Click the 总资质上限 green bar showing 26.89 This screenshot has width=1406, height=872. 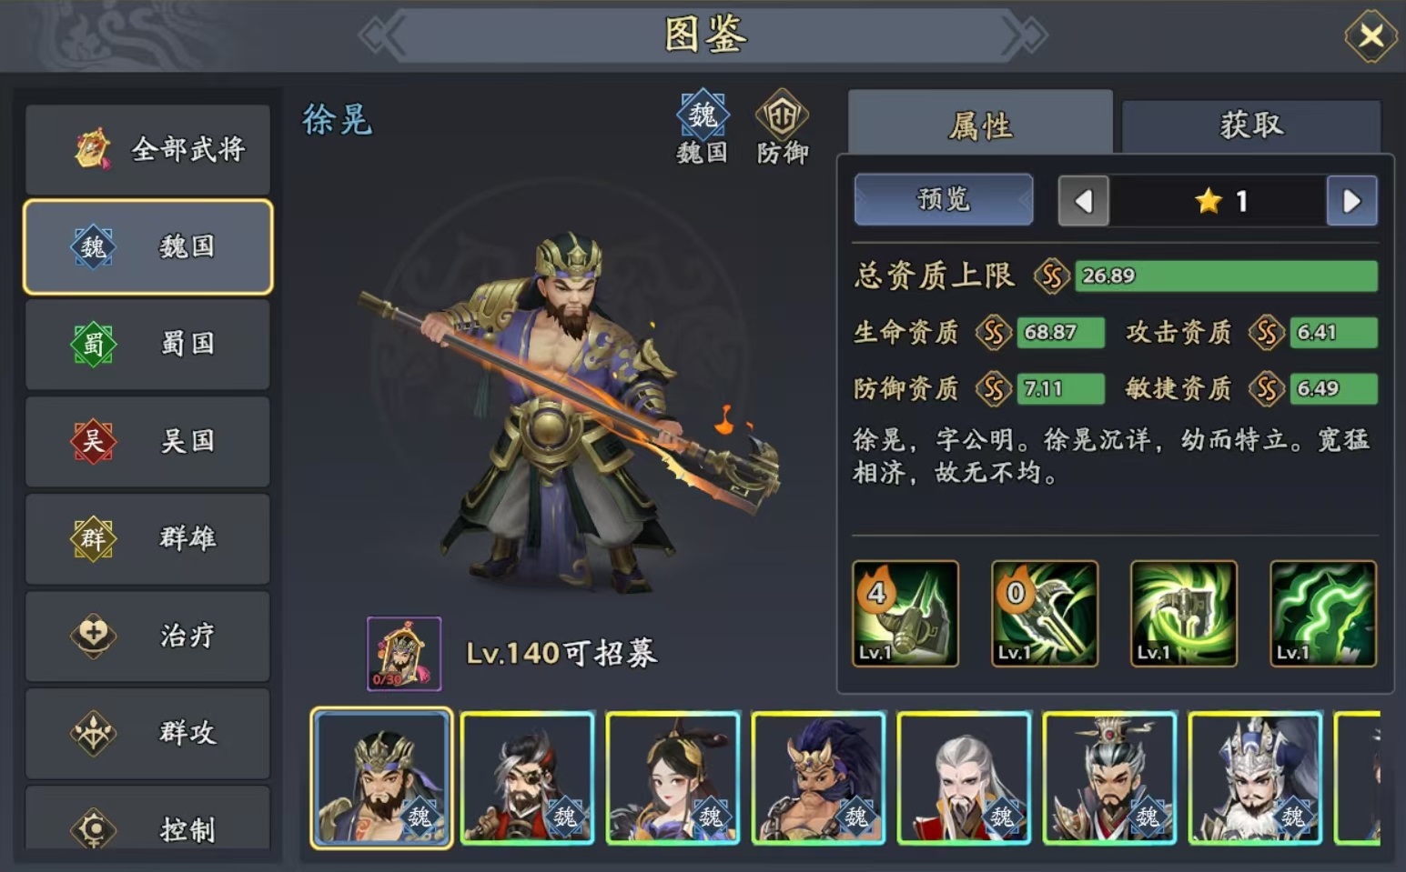pyautogui.click(x=1226, y=276)
